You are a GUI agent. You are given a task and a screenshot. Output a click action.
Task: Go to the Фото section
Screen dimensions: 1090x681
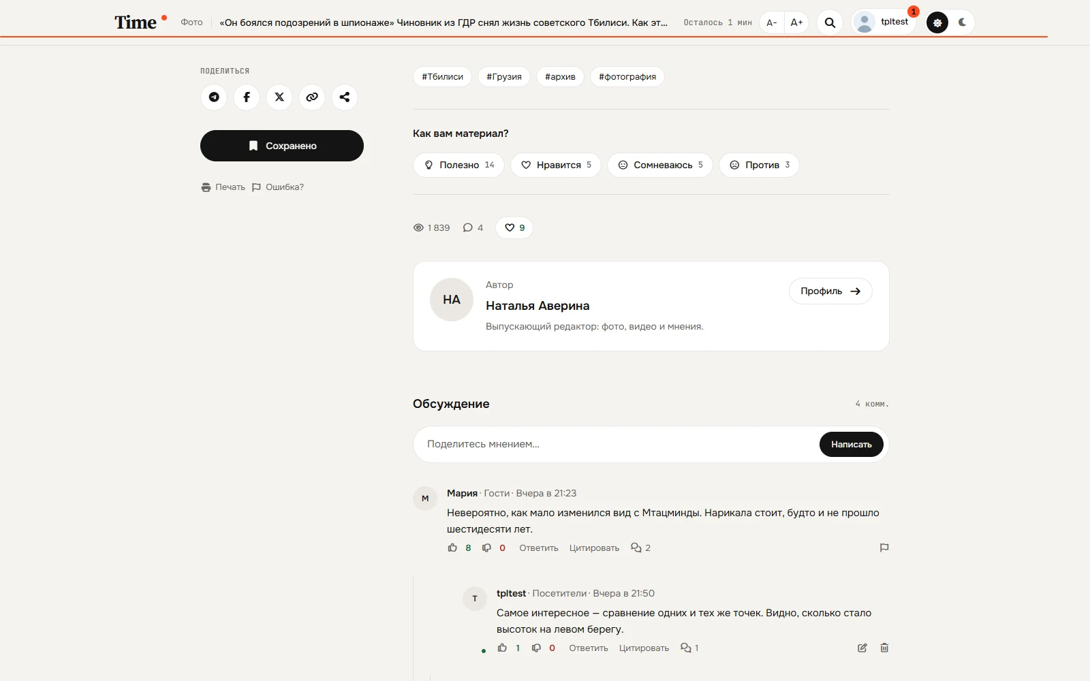[x=191, y=22]
